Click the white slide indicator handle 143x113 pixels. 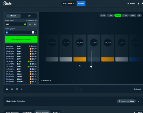(91, 67)
